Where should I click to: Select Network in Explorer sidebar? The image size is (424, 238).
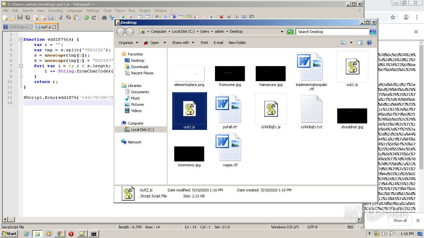click(134, 142)
